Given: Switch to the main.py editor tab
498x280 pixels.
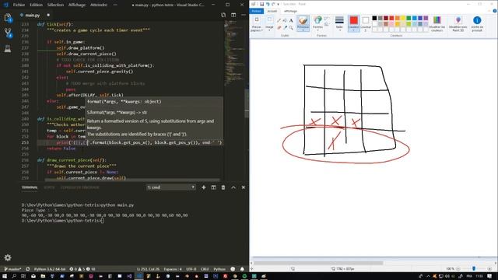Looking at the screenshot, I should [33, 15].
